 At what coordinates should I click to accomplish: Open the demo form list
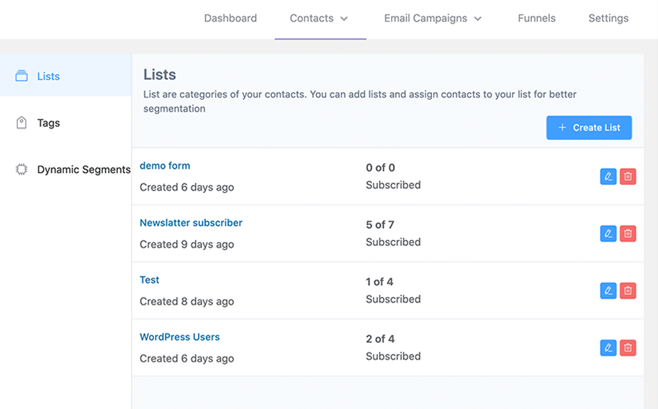[x=164, y=165]
